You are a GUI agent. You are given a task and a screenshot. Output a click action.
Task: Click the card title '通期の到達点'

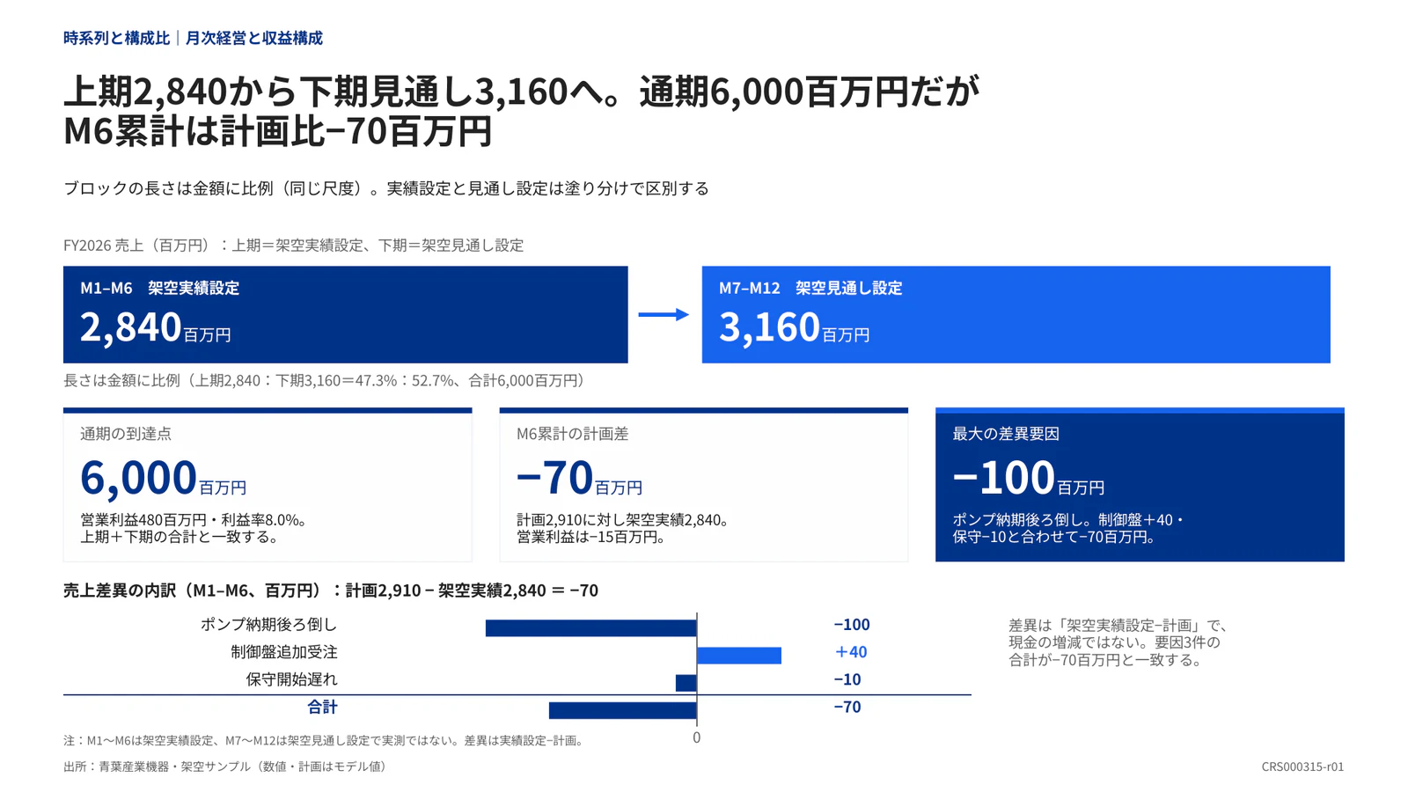(126, 434)
